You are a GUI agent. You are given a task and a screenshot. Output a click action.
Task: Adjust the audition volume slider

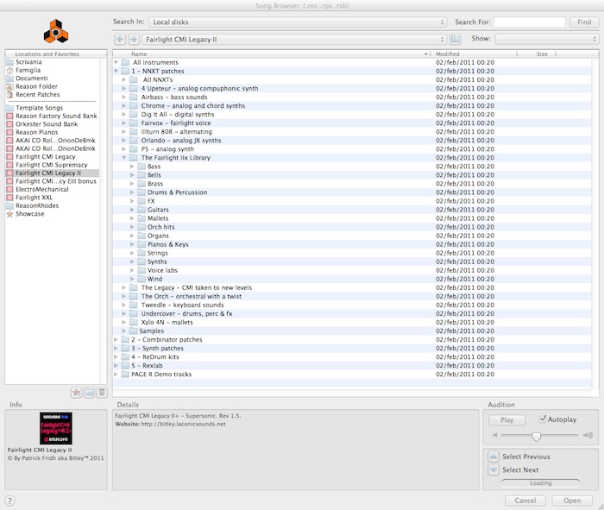[x=536, y=436]
